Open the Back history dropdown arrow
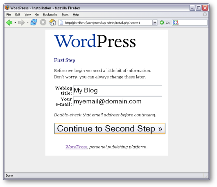 coord(15,22)
